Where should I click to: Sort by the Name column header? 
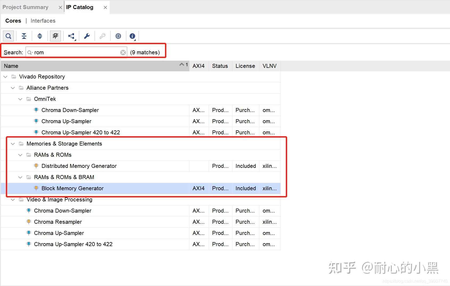tap(95, 66)
